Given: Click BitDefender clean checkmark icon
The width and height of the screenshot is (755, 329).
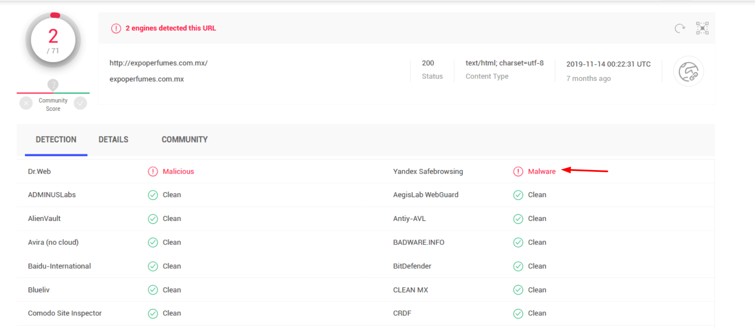Looking at the screenshot, I should pos(518,266).
